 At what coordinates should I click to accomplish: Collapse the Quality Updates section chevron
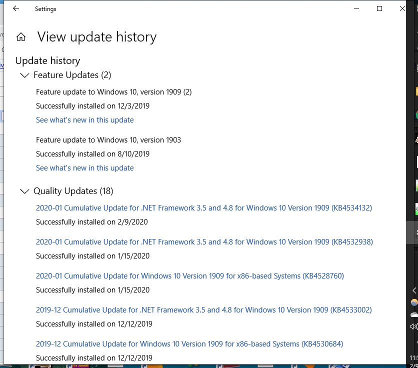(25, 191)
